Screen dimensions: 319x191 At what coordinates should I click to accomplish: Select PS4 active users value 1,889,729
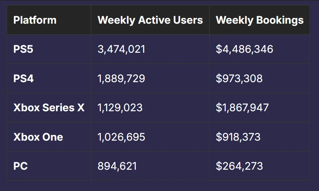(x=121, y=78)
